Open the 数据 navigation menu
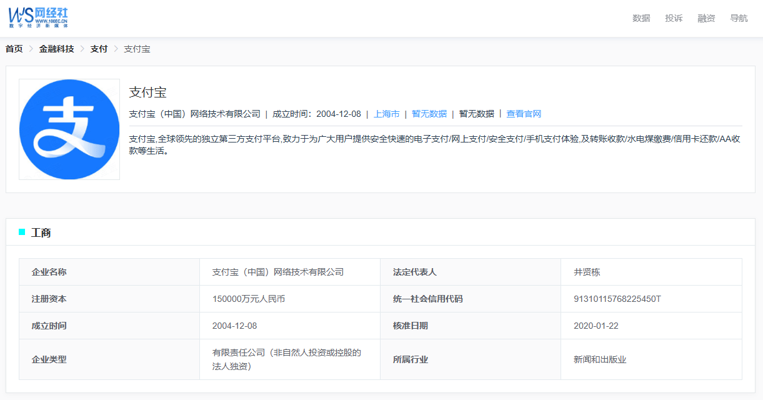 pyautogui.click(x=641, y=18)
